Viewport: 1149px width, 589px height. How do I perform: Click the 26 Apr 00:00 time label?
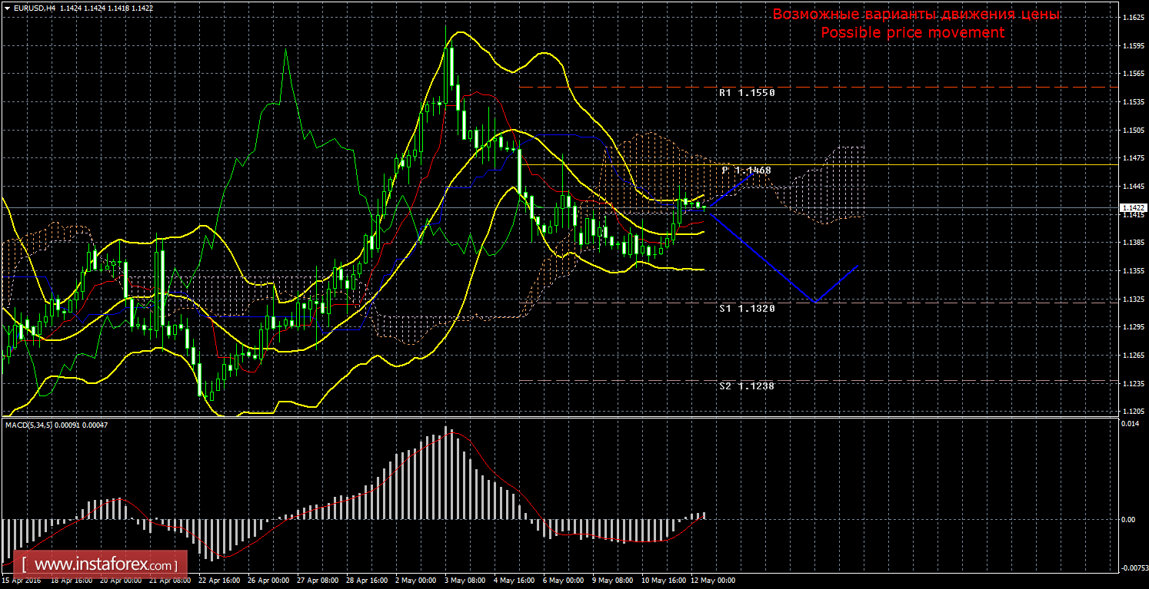[267, 581]
